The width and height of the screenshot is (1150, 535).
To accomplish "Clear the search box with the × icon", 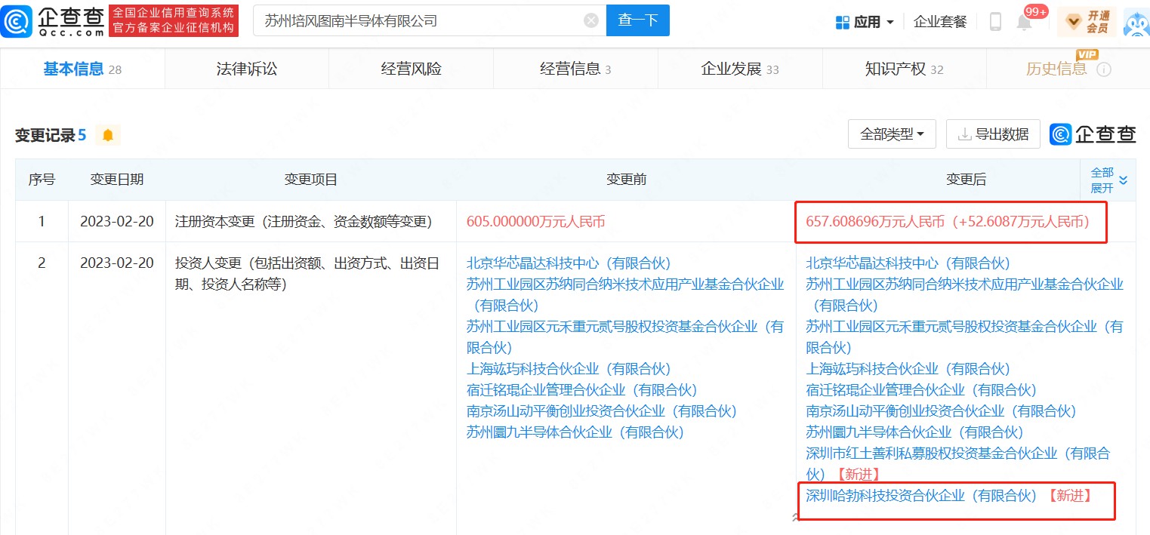I will [590, 20].
